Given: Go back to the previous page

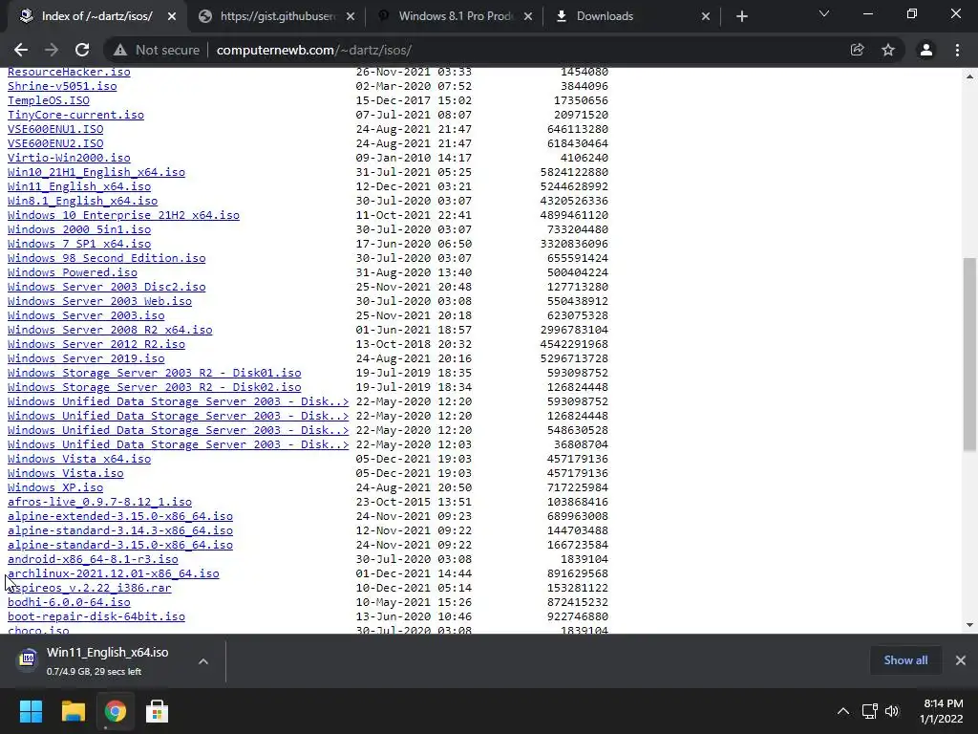Looking at the screenshot, I should click(21, 50).
